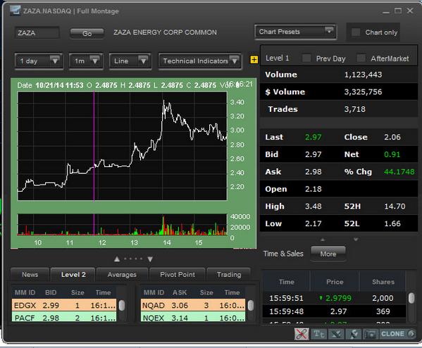Click the High value 3.48
Image resolution: width=422 pixels, height=348 pixels.
[313, 206]
